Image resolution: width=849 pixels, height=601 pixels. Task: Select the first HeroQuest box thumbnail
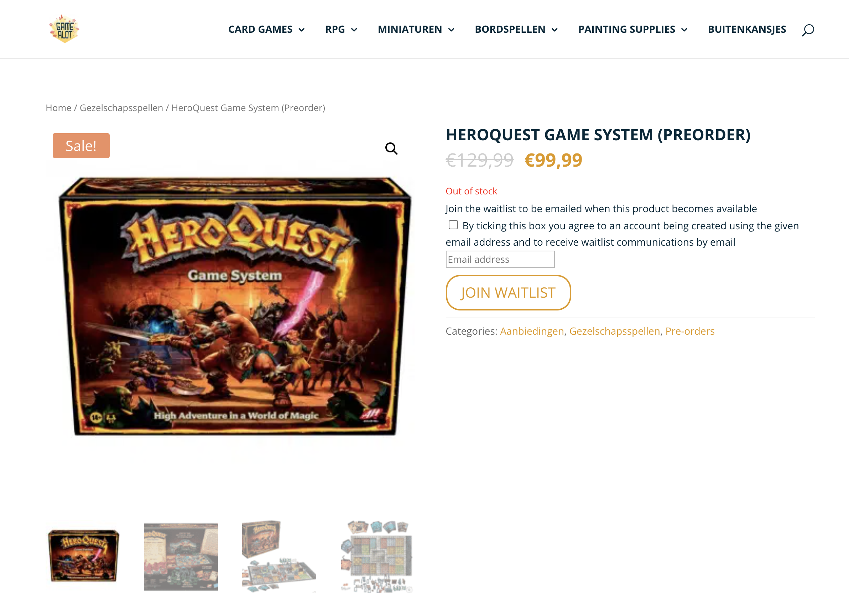click(84, 555)
